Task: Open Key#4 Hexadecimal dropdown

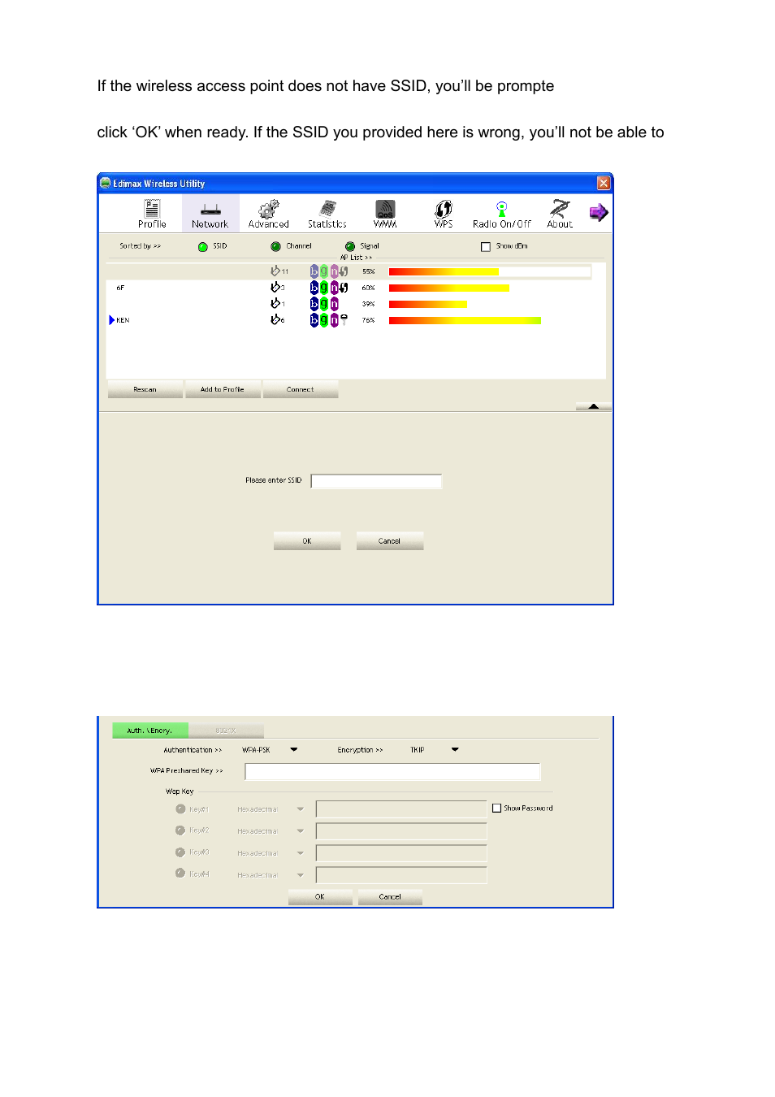Action: pos(301,875)
